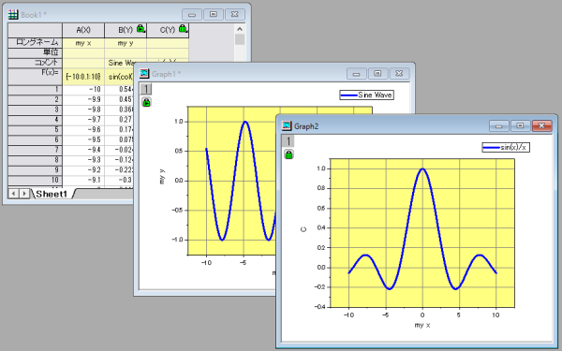Image resolution: width=562 pixels, height=351 pixels.
Task: Click the green lock icon in Graph2
Action: [x=288, y=154]
